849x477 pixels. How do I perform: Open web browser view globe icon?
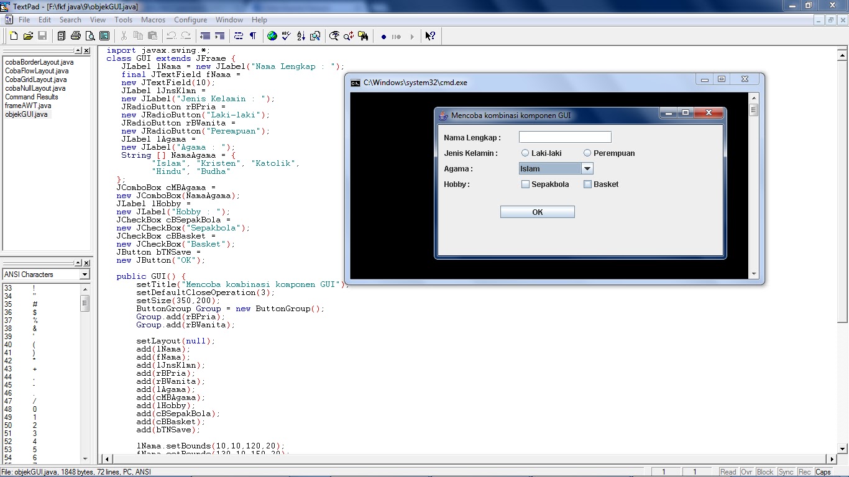pyautogui.click(x=272, y=36)
